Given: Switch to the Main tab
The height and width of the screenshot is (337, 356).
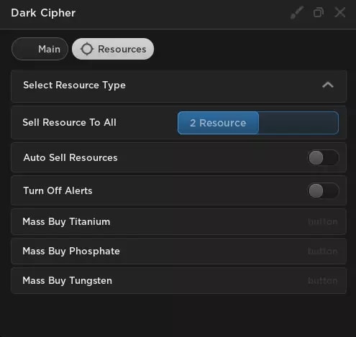Looking at the screenshot, I should [x=40, y=49].
